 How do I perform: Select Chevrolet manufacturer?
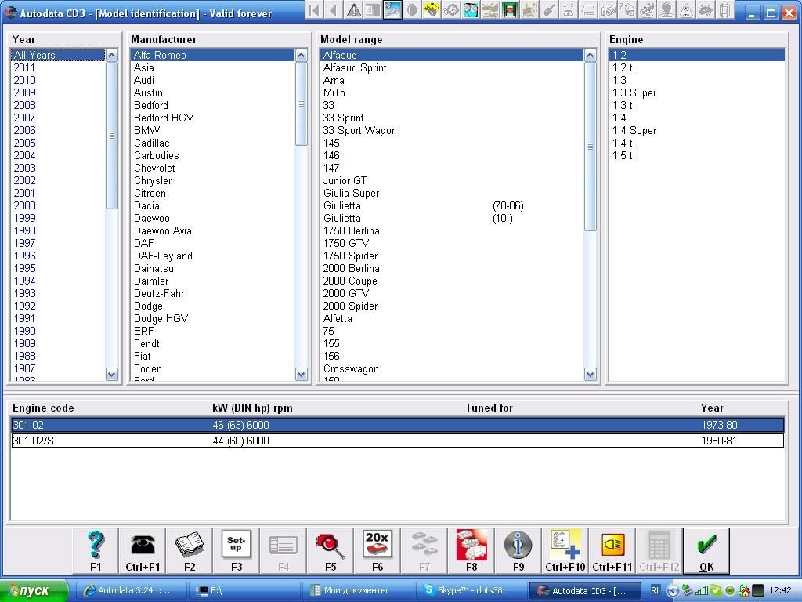pos(212,168)
